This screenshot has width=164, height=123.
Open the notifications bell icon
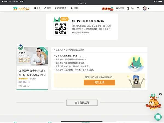(x=138, y=8)
